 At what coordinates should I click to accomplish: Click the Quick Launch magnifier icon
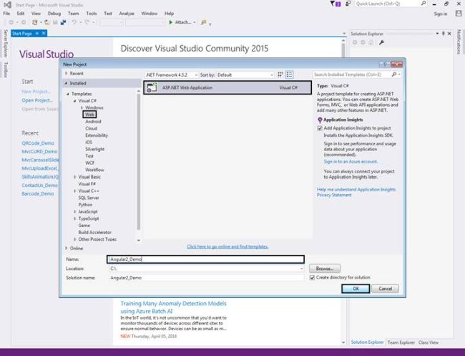click(424, 4)
